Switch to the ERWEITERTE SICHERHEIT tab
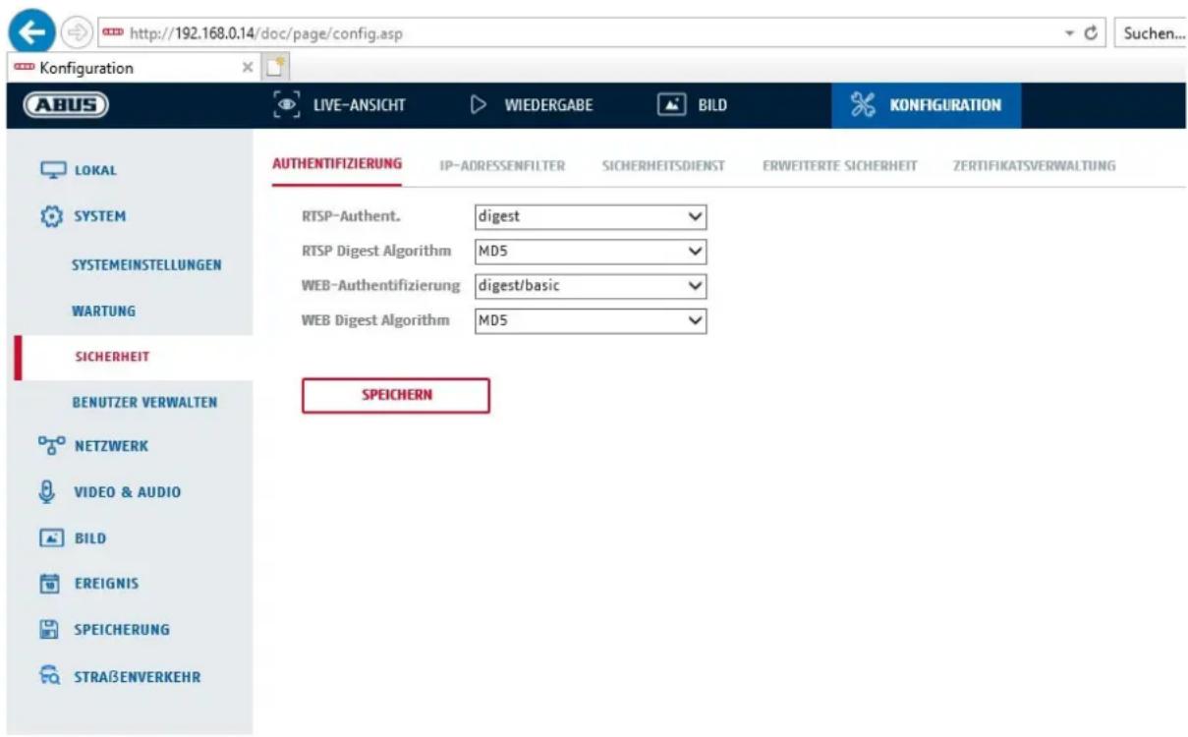 839,166
